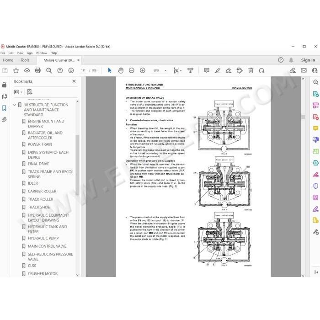Image resolution: width=320 pixels, height=320 pixels.
Task: Switch to the Tools tab
Action: 25,60
